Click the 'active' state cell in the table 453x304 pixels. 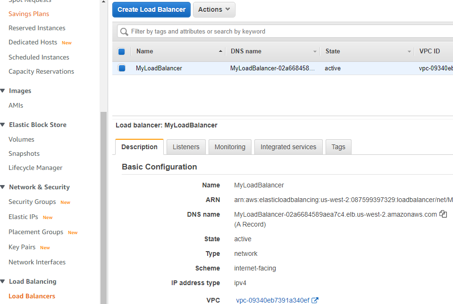click(333, 68)
